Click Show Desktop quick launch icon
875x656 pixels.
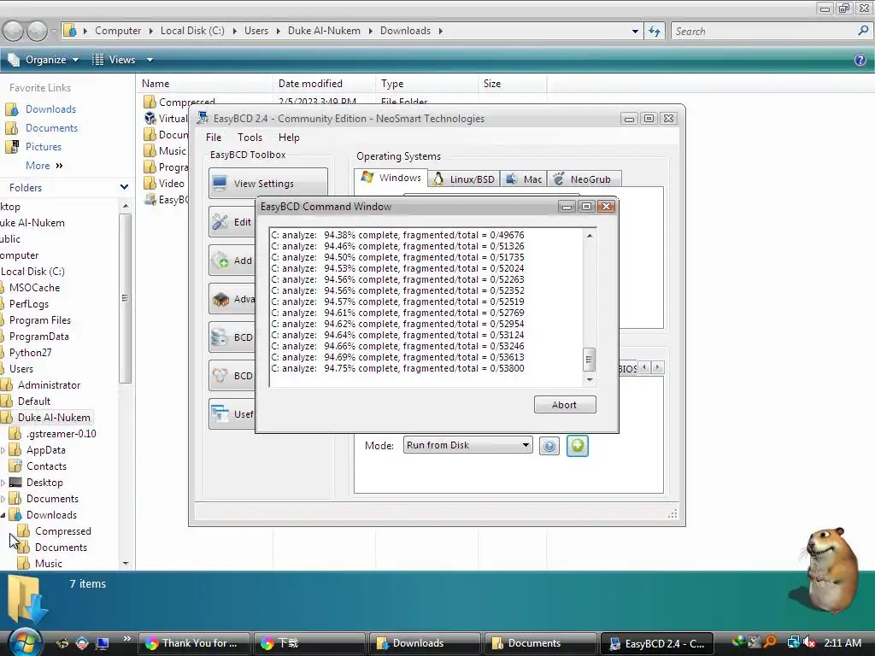[103, 643]
